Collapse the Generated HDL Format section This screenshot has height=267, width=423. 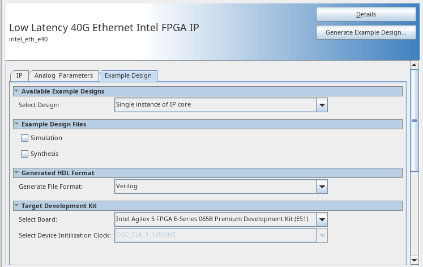(x=16, y=173)
